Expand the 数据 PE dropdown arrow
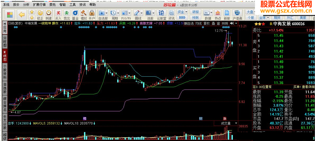This screenshot has height=141, width=315. (211, 13)
